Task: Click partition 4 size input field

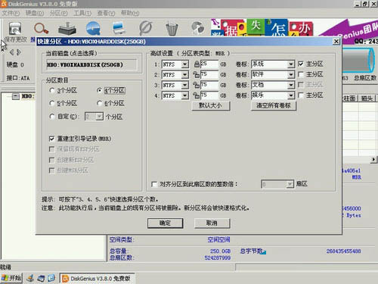Action: pyautogui.click(x=209, y=95)
